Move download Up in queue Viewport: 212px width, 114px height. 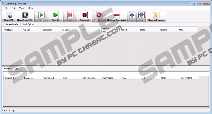(132, 17)
